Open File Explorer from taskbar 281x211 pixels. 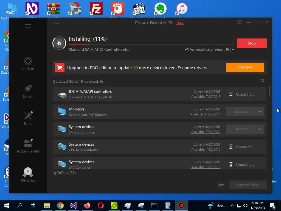pyautogui.click(x=47, y=206)
